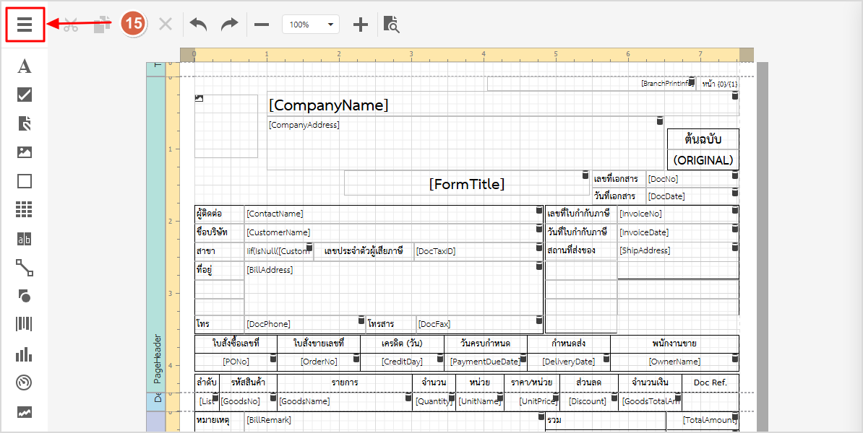This screenshot has height=433, width=863.
Task: Open the 100% zoom level dropdown
Action: tap(310, 25)
